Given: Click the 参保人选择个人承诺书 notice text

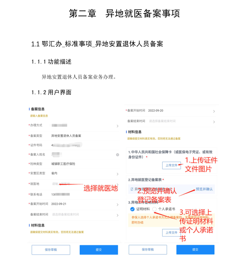Looking at the screenshot, I should click(170, 220).
